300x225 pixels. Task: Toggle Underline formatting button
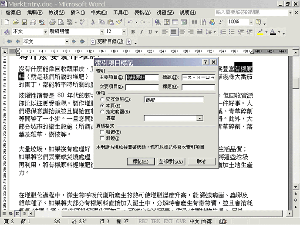pyautogui.click(x=150, y=32)
